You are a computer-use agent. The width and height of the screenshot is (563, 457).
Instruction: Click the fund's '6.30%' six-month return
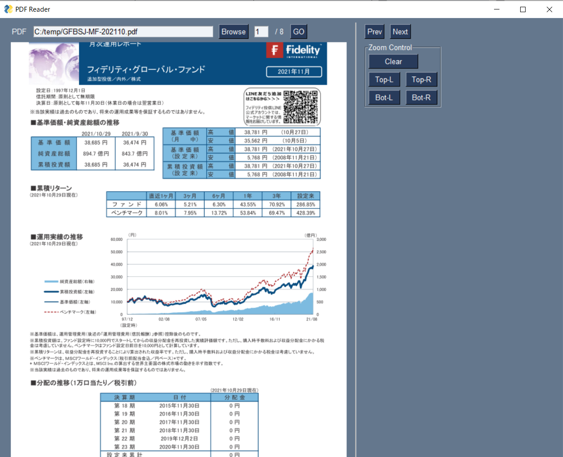coord(219,204)
